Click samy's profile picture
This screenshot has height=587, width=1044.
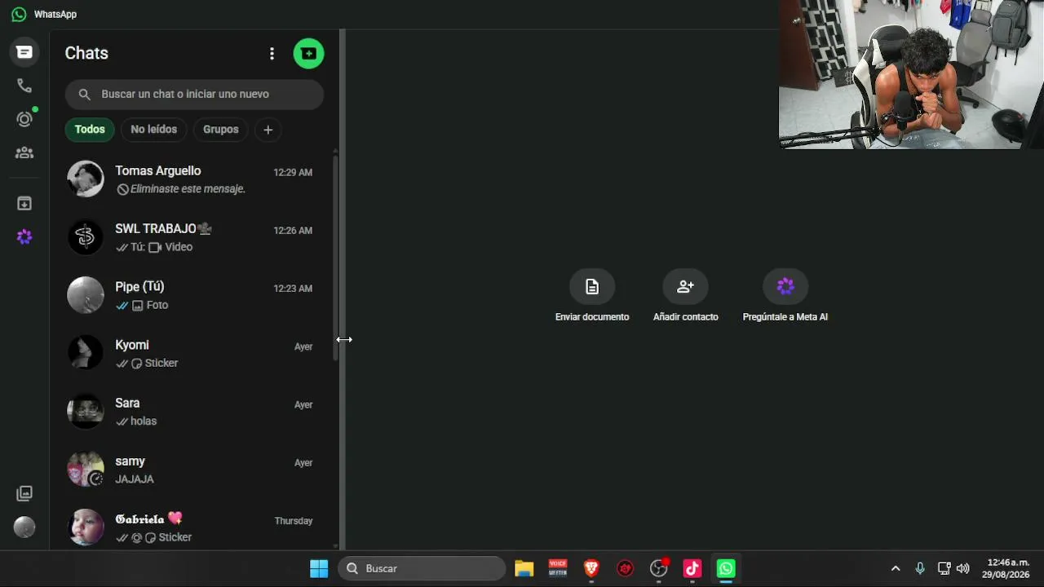[86, 469]
